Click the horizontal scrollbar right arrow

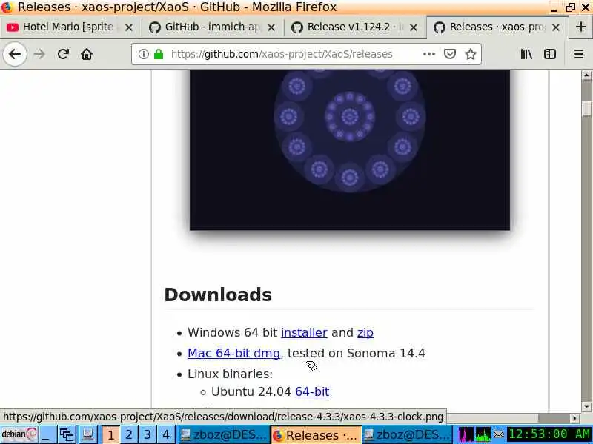click(x=575, y=418)
